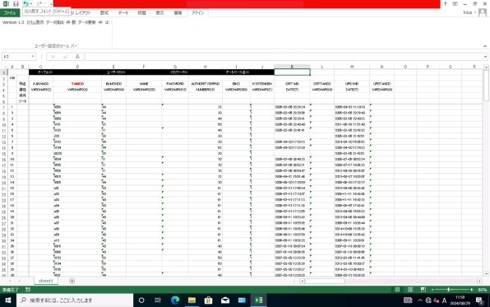Expand the Name Box dropdown
Screen dimensions: 490x307
pos(33,57)
